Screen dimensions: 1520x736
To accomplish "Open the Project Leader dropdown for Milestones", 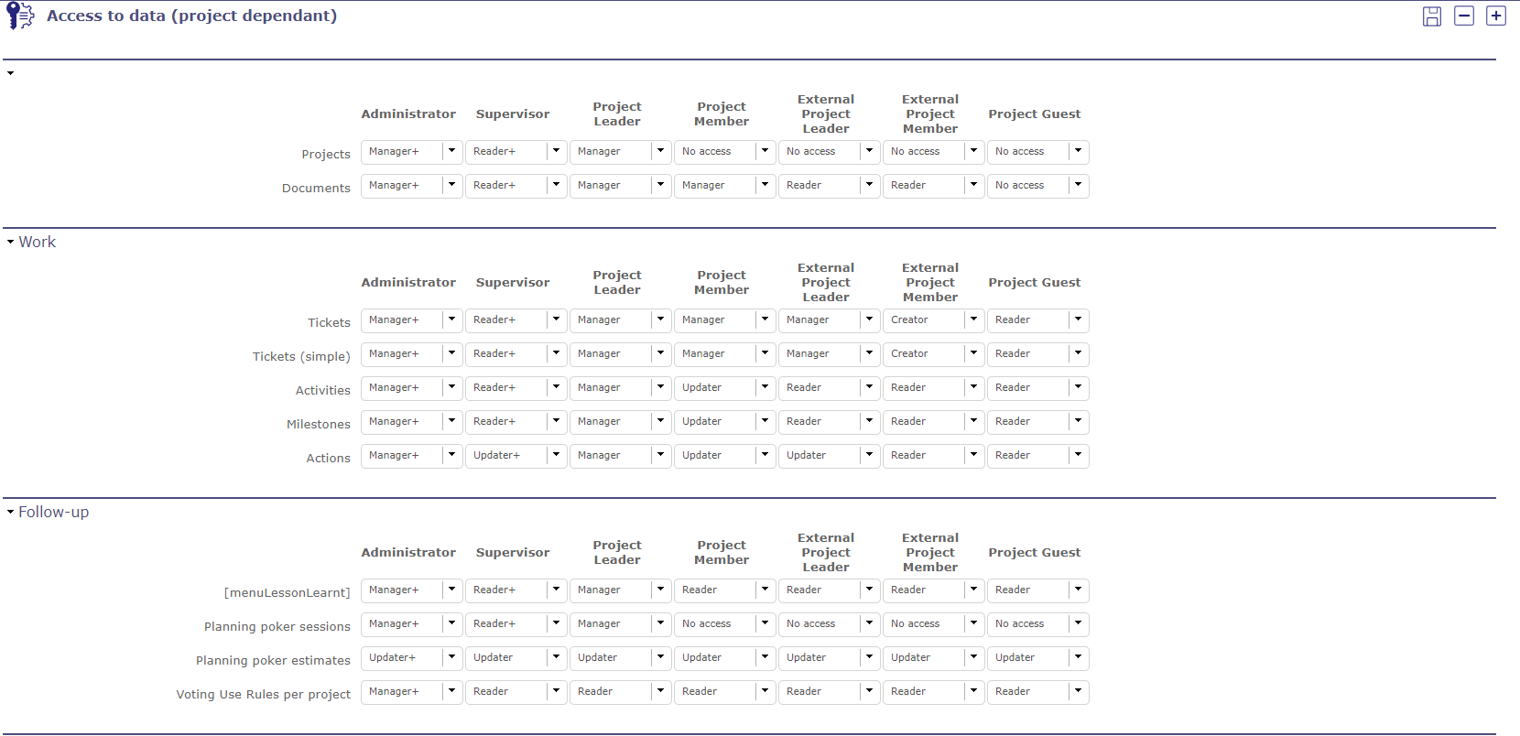I will pos(660,421).
